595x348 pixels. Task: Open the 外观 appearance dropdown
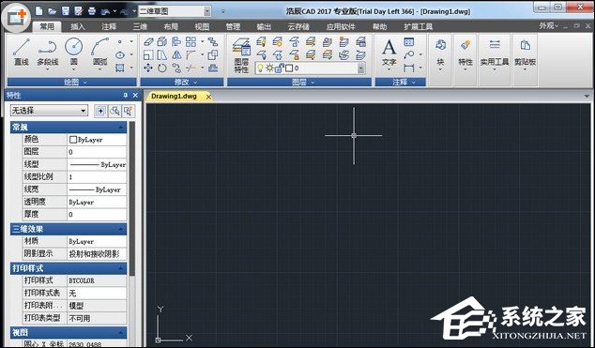click(x=549, y=25)
